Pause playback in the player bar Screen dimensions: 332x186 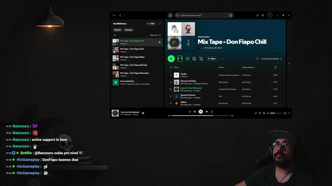[x=201, y=112]
